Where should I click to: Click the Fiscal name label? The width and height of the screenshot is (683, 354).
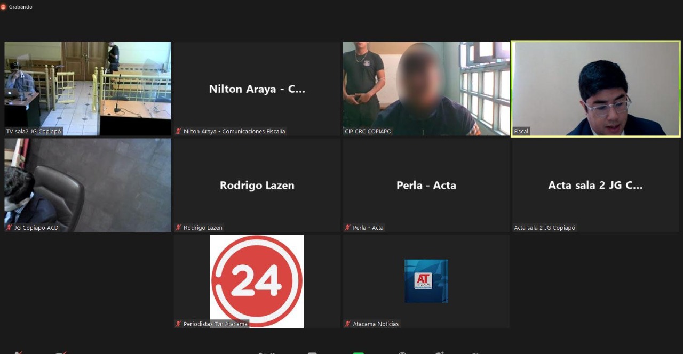tap(521, 131)
